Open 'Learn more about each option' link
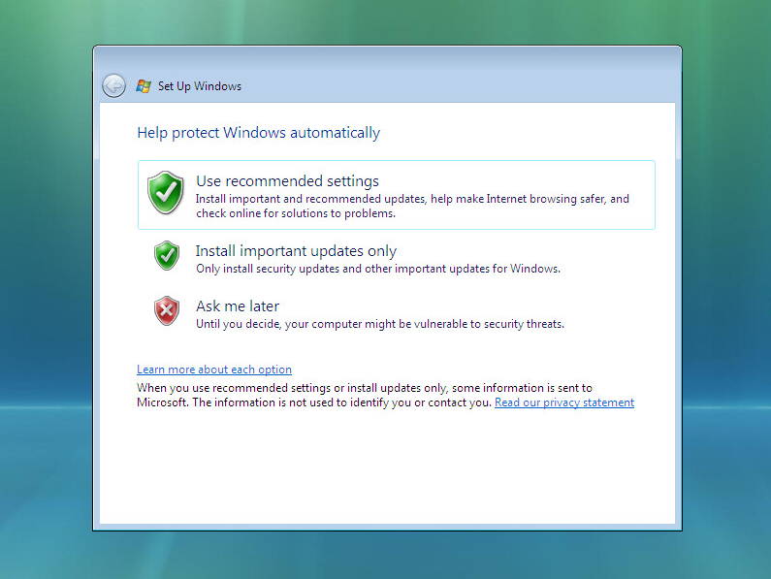The height and width of the screenshot is (579, 771). (214, 370)
